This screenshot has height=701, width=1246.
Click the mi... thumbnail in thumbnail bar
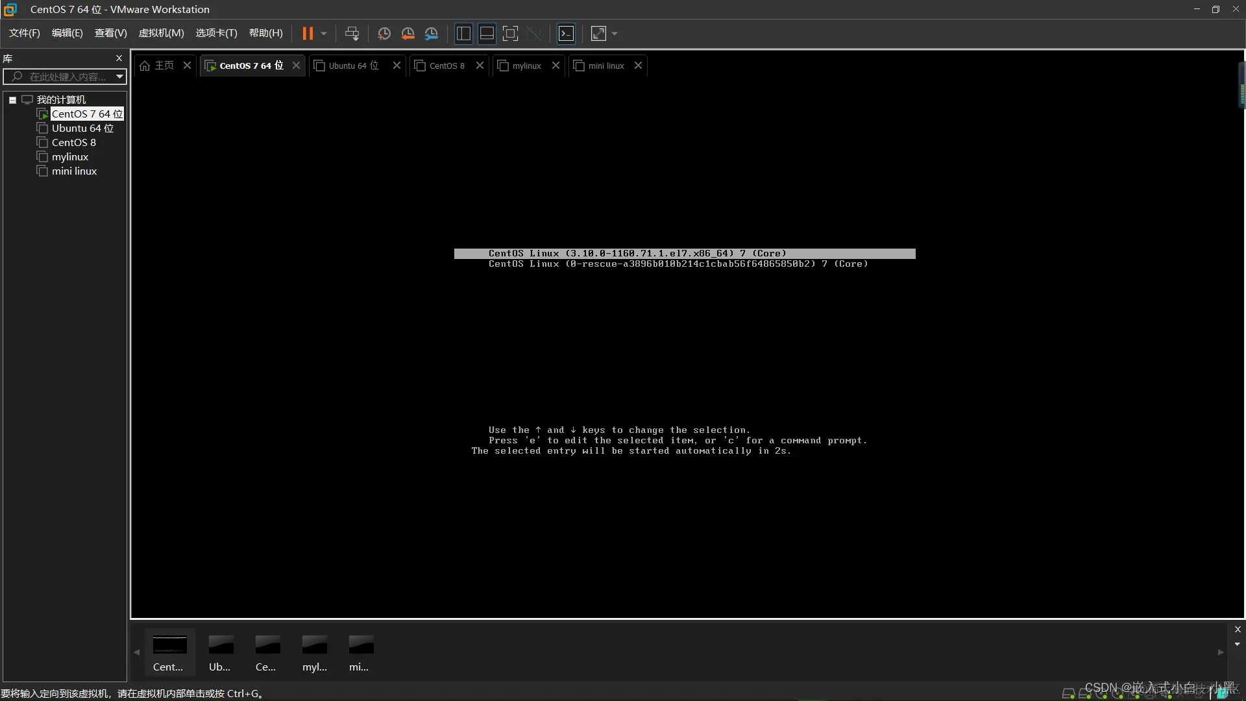click(360, 653)
